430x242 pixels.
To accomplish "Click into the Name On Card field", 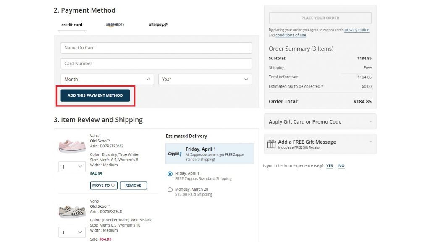I will click(156, 48).
